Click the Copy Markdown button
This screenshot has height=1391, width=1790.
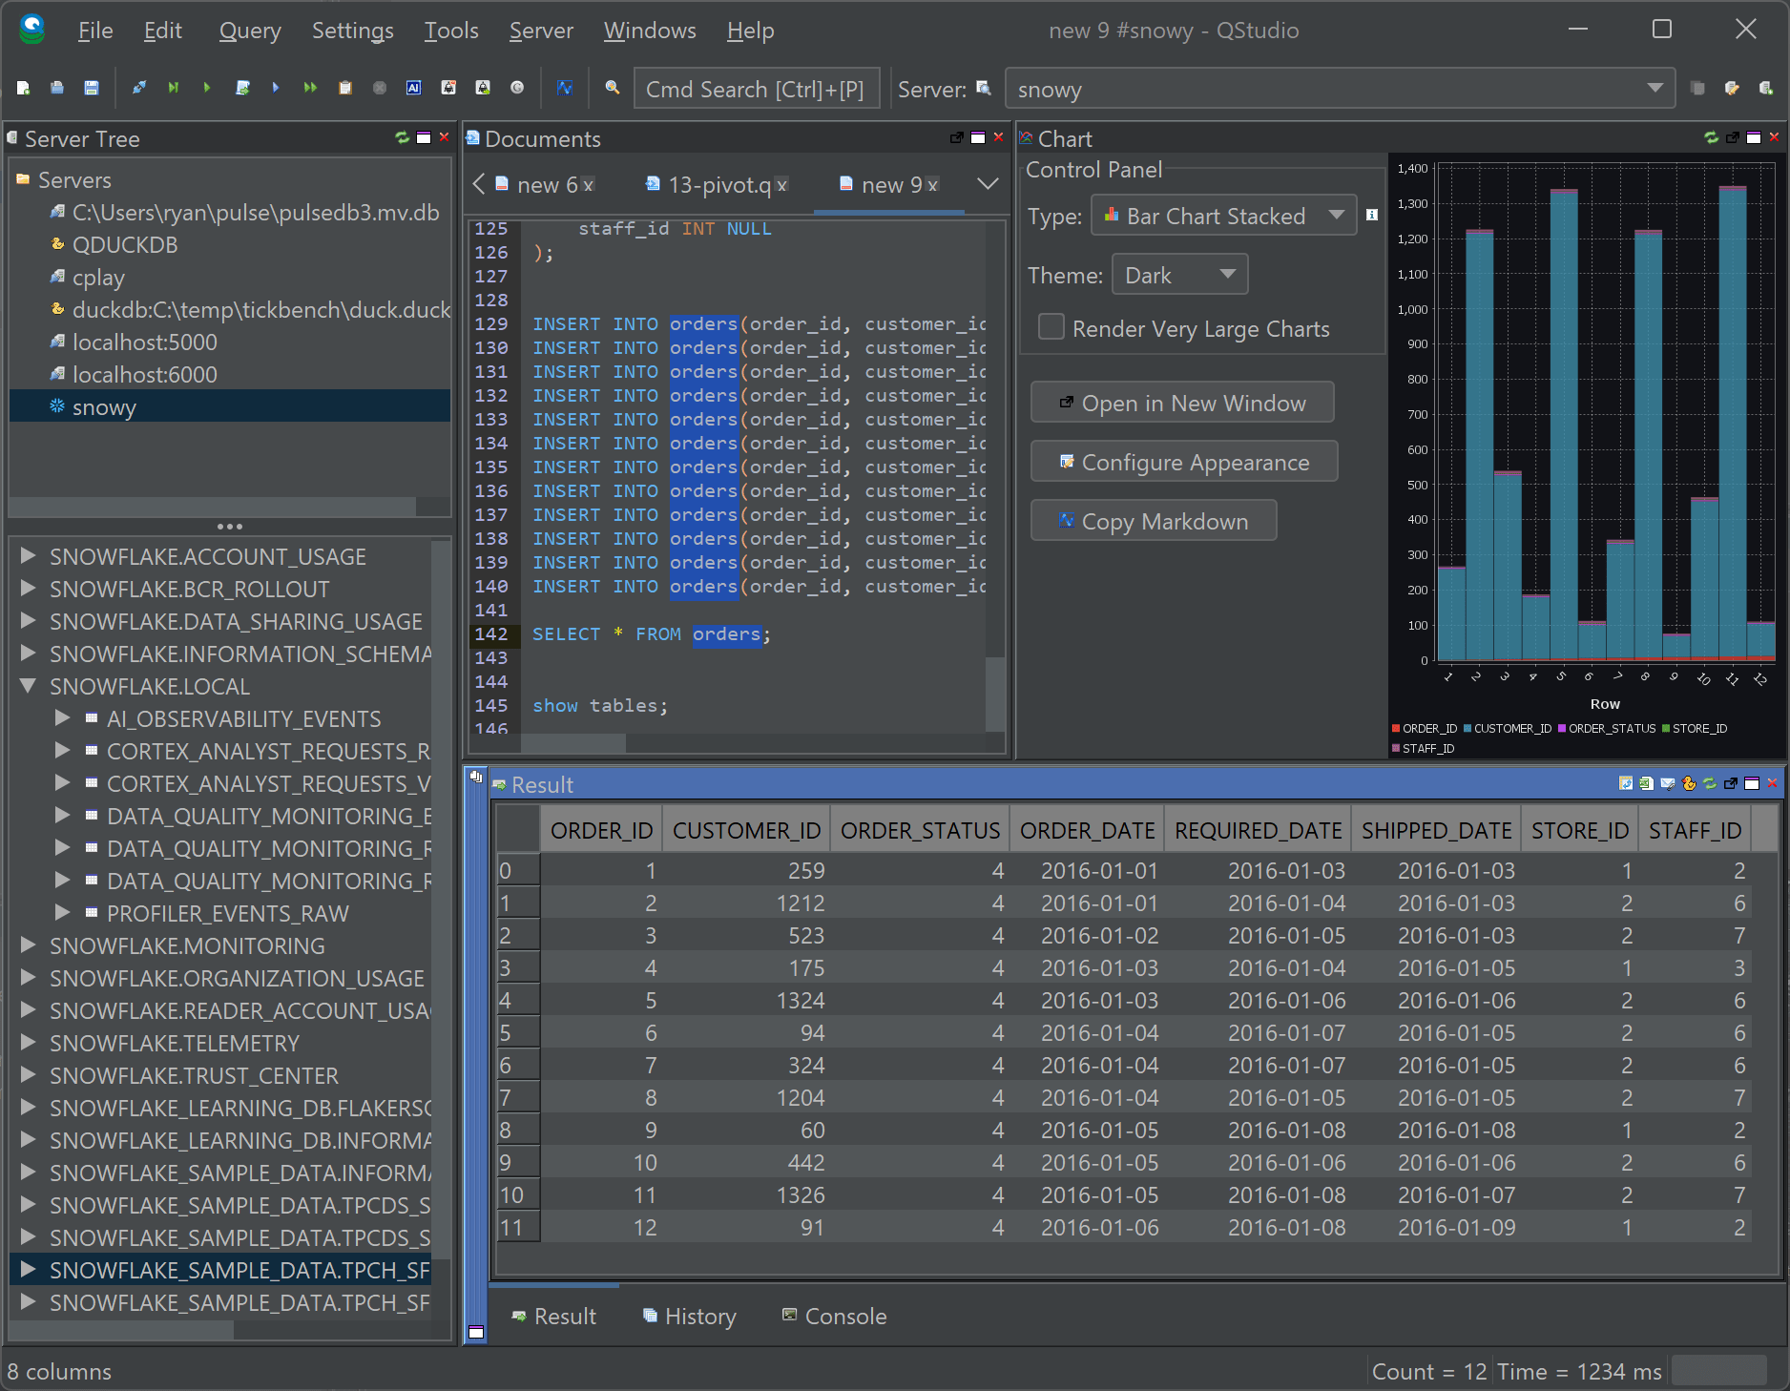1154,522
